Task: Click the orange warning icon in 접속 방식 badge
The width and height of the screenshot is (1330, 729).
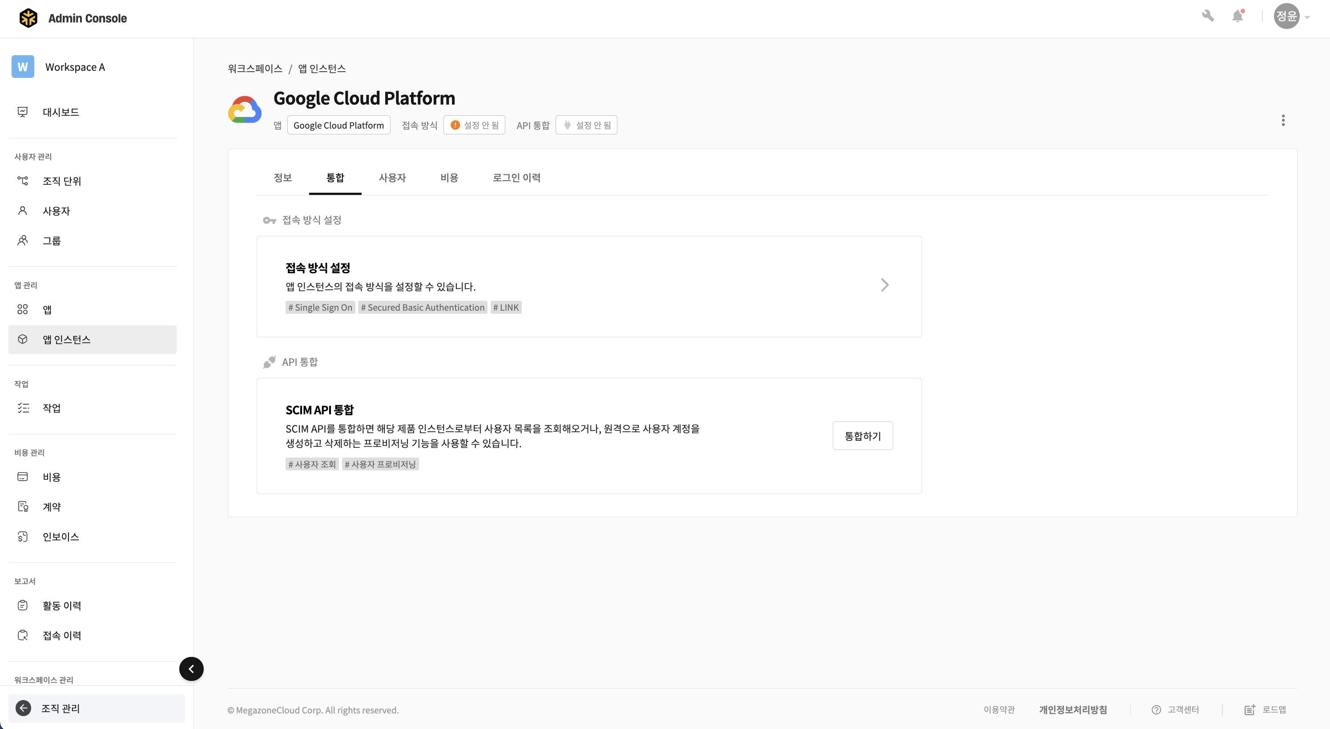Action: pos(455,125)
